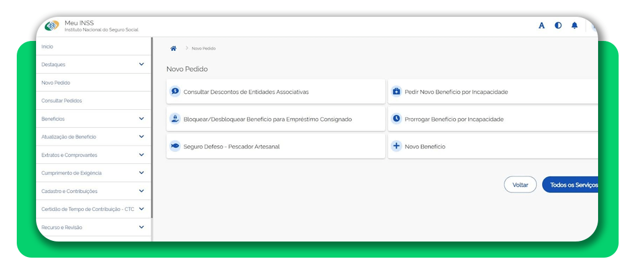Screen dimensions: 636x280
Task: Expand Cadastro e Contribuições section
Action: pos(142,191)
